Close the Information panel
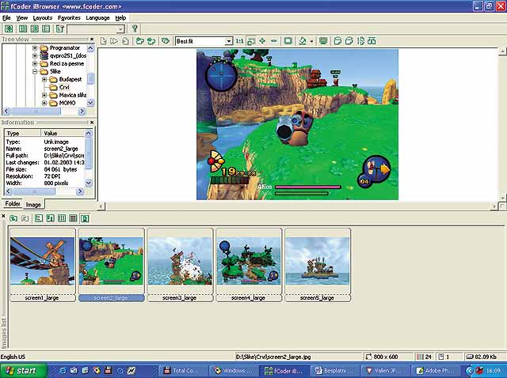 point(92,123)
